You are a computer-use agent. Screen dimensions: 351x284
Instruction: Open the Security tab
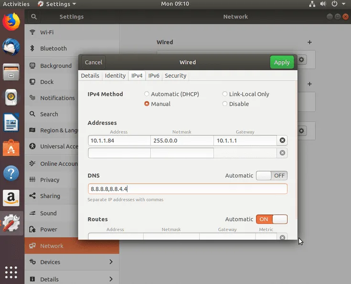[x=176, y=75]
